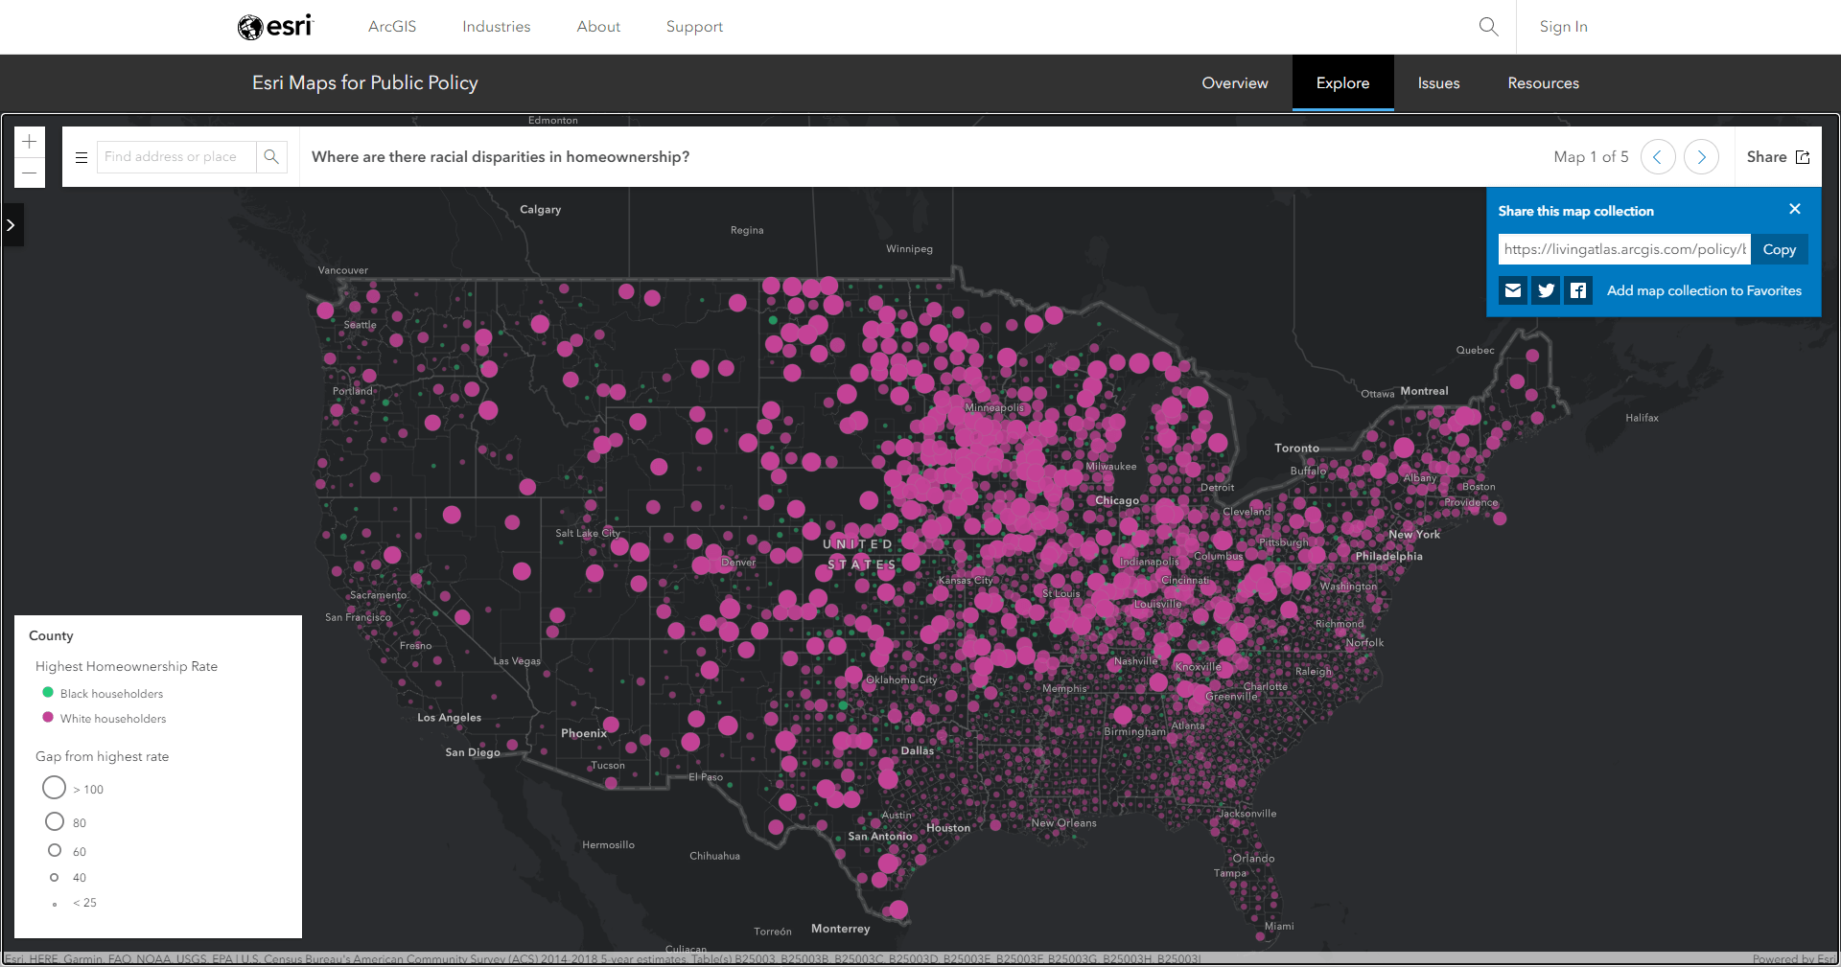1841x967 pixels.
Task: Go to the previous map
Action: 1658,157
